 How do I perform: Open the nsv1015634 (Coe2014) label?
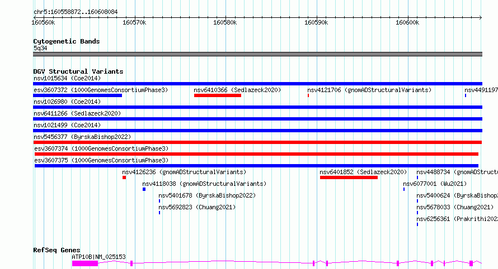(x=67, y=78)
